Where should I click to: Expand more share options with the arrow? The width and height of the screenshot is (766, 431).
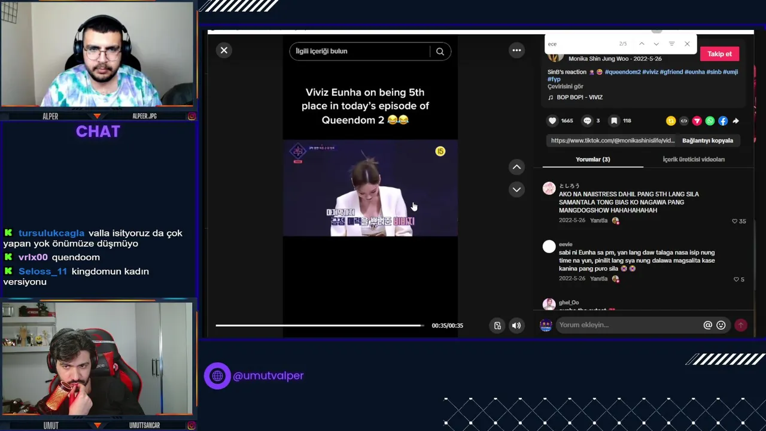(736, 121)
